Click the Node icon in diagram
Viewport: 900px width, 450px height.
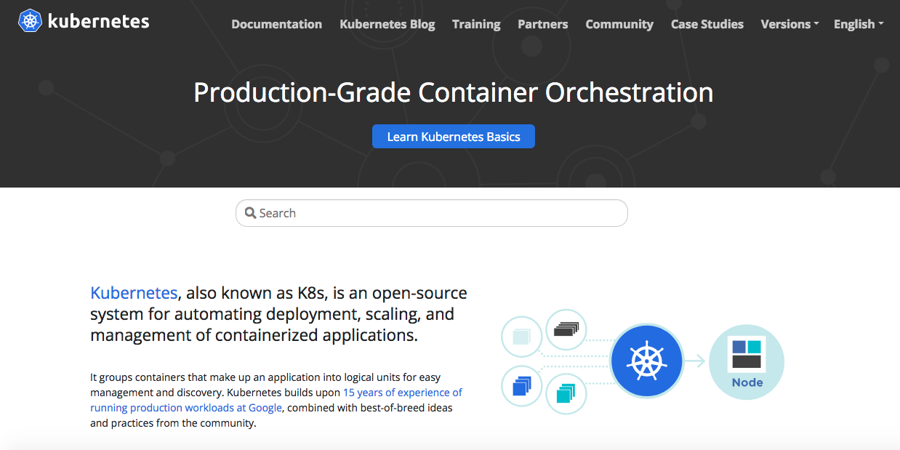(x=747, y=363)
